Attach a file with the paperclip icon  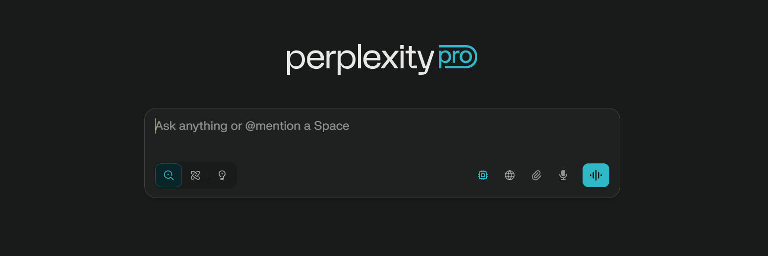point(536,175)
